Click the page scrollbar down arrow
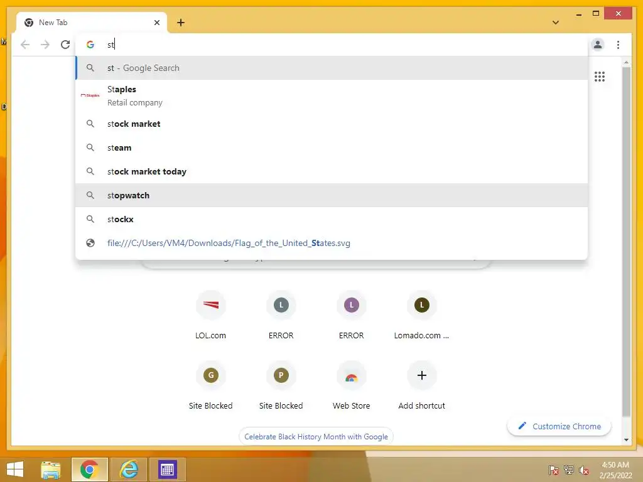 pyautogui.click(x=626, y=440)
